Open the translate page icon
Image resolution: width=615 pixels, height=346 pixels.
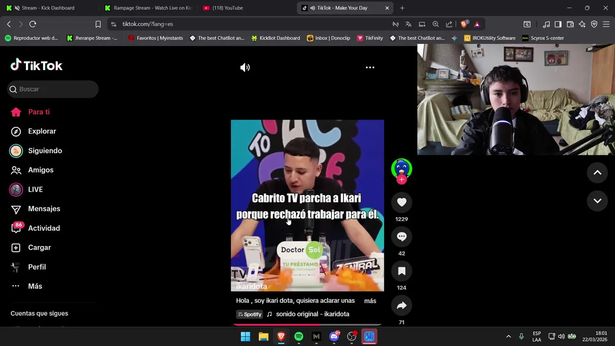(x=408, y=24)
